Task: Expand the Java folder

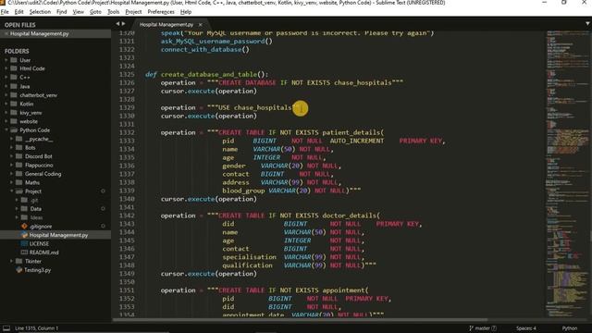Action: (6, 86)
